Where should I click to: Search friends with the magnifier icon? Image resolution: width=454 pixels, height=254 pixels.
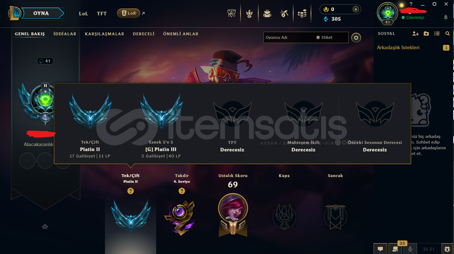click(x=448, y=33)
